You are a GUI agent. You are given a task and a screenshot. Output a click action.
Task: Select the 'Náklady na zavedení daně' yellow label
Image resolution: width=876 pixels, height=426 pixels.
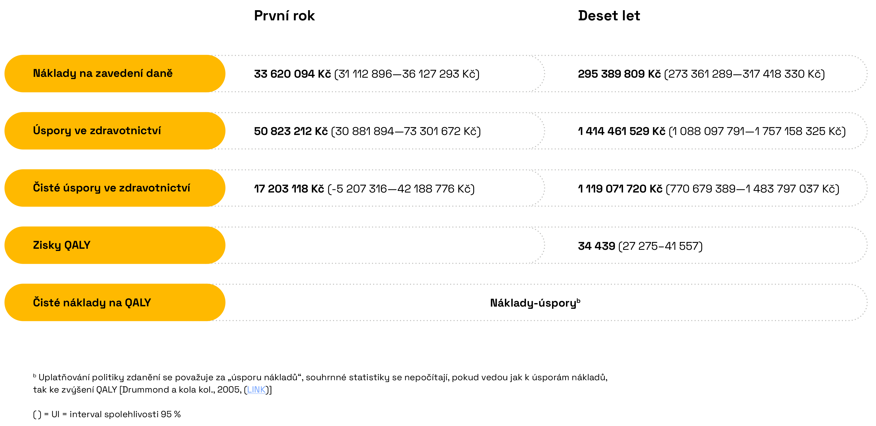103,73
